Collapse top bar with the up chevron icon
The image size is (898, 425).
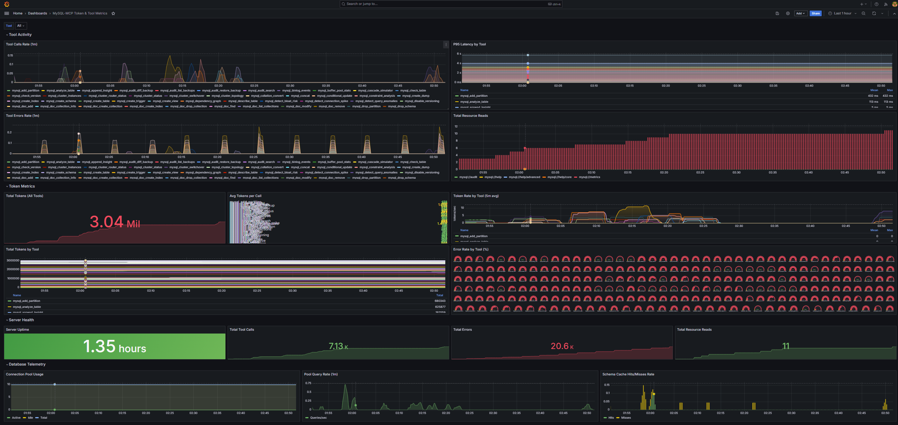[x=894, y=13]
